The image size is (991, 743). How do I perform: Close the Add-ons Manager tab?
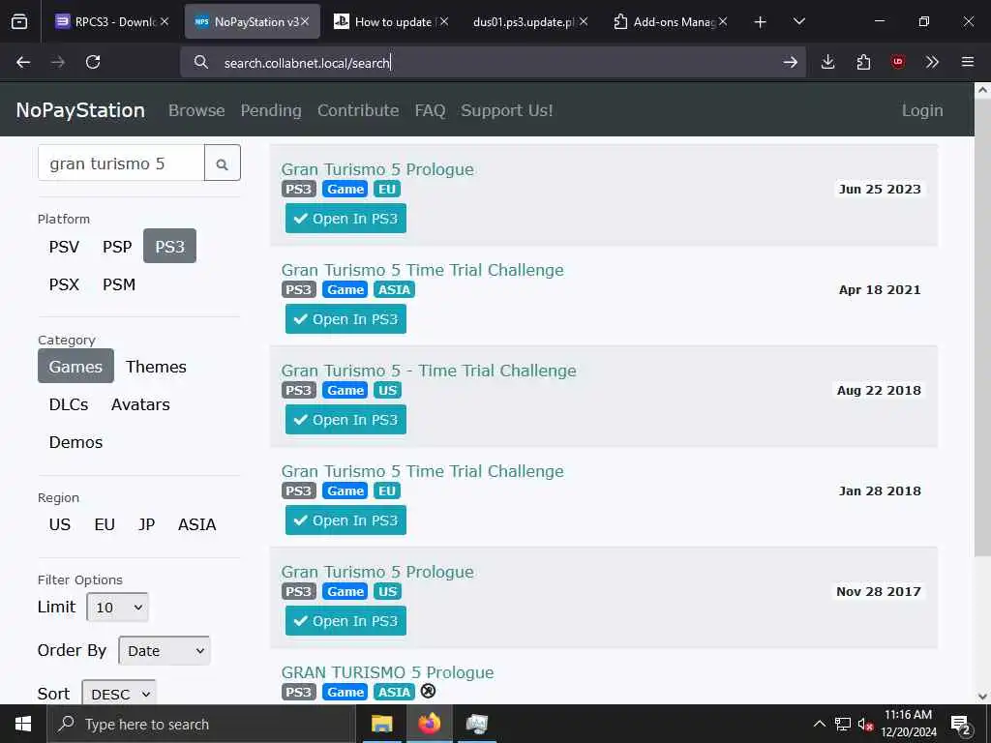point(723,21)
